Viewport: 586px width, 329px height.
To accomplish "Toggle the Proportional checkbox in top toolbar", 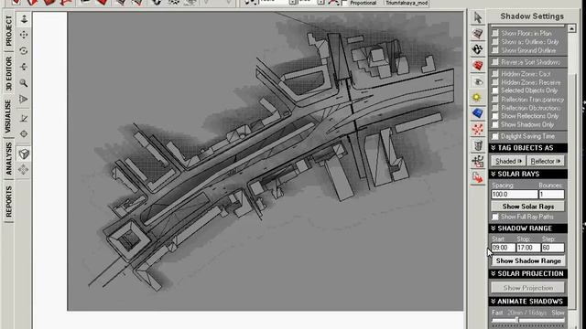I will click(345, 3).
